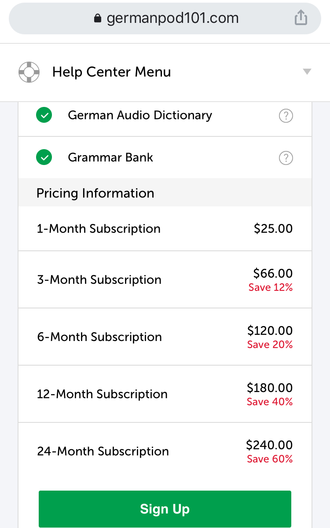Click green checkmark beside German Audio Dictionary
Screen dimensions: 330x528
pos(44,116)
